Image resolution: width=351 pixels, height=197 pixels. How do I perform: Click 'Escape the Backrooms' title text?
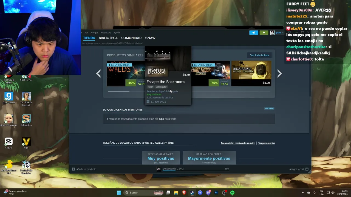[x=166, y=82]
